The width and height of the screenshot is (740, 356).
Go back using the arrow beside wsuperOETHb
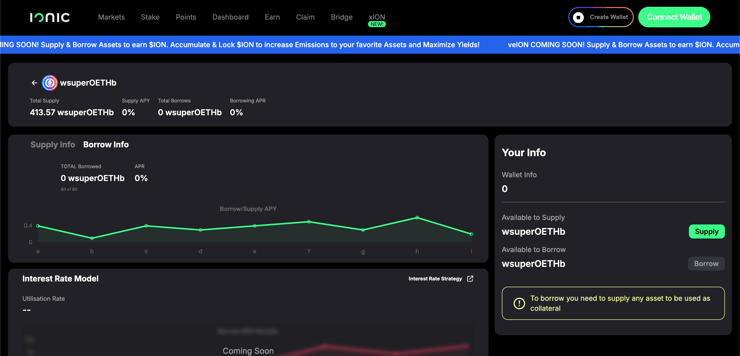point(34,83)
